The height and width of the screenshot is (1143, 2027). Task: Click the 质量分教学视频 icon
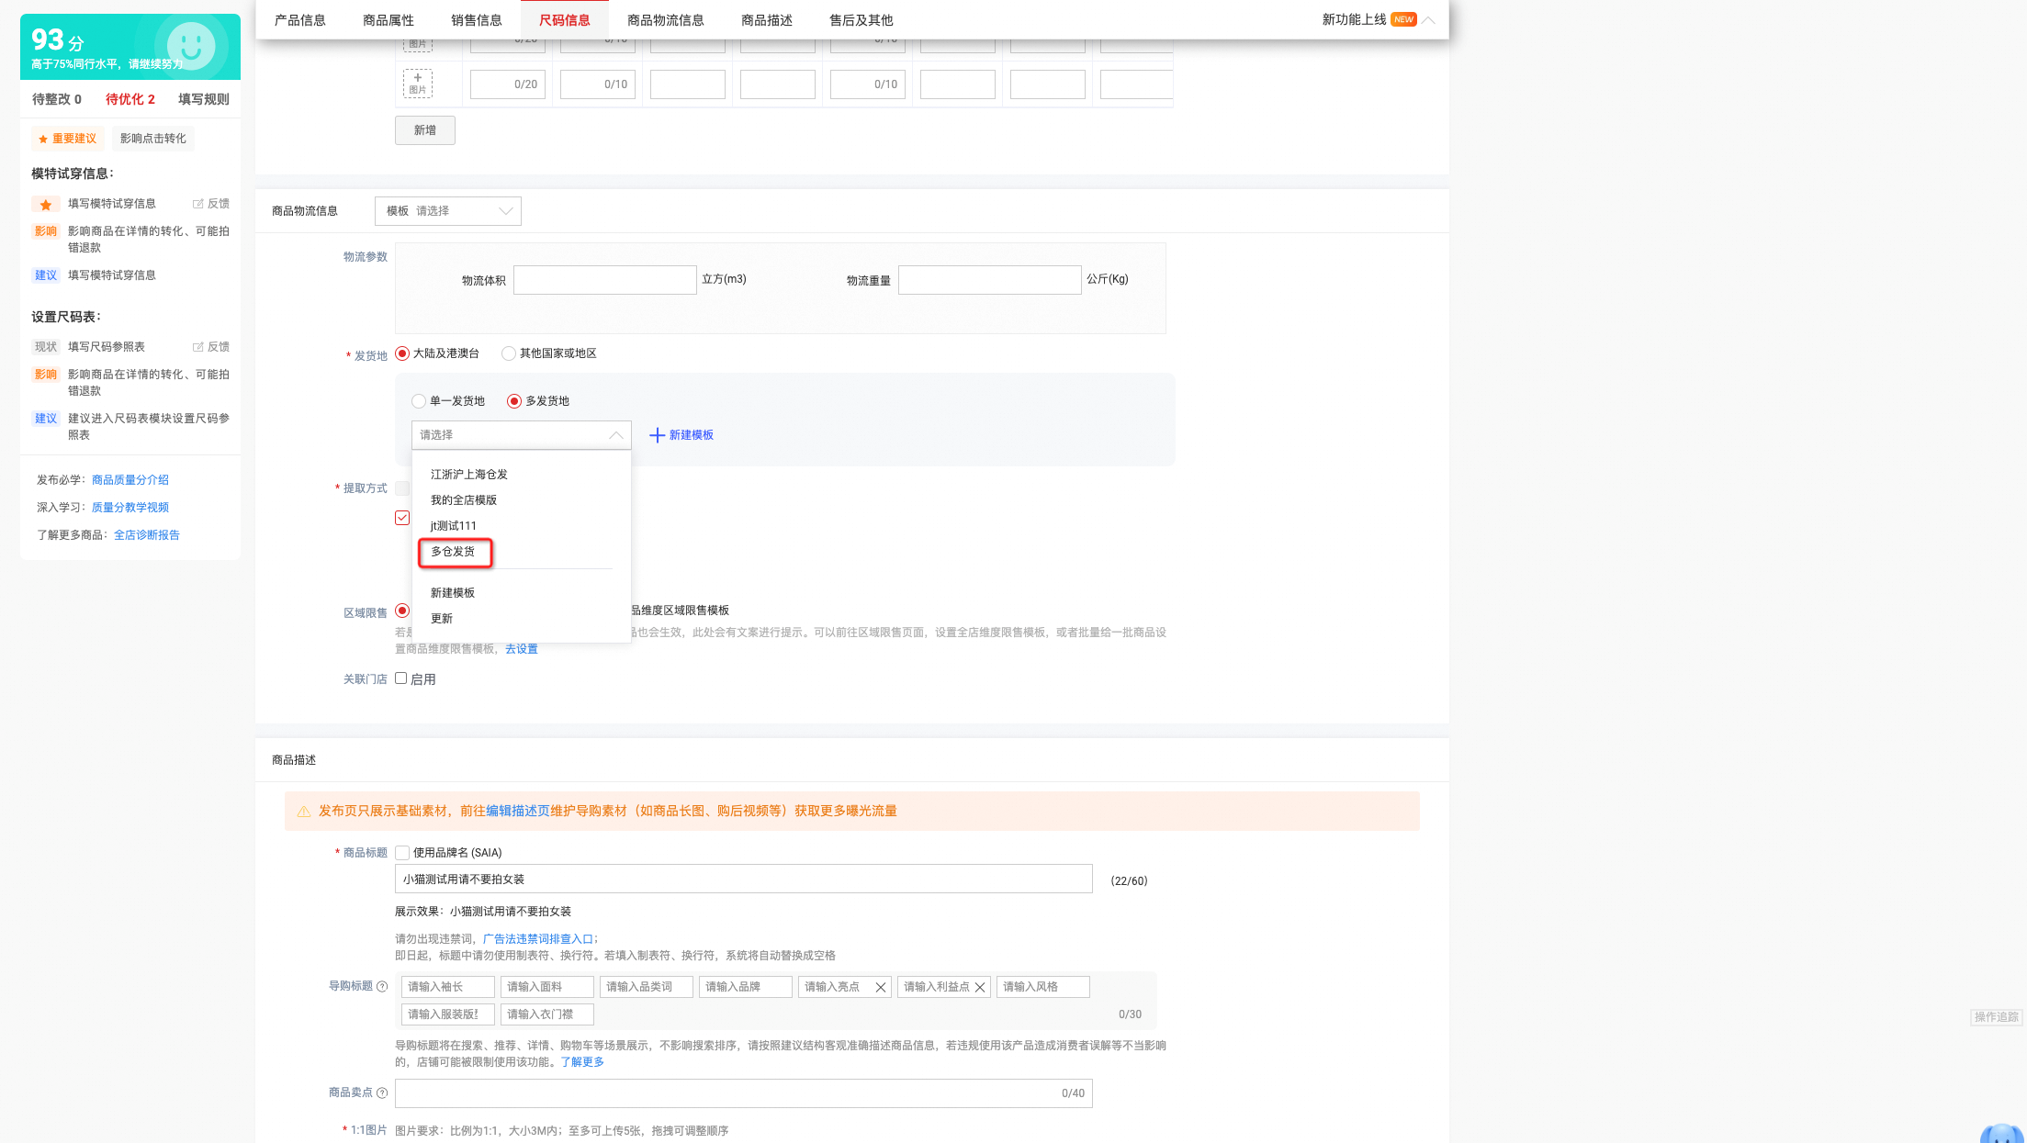(130, 507)
